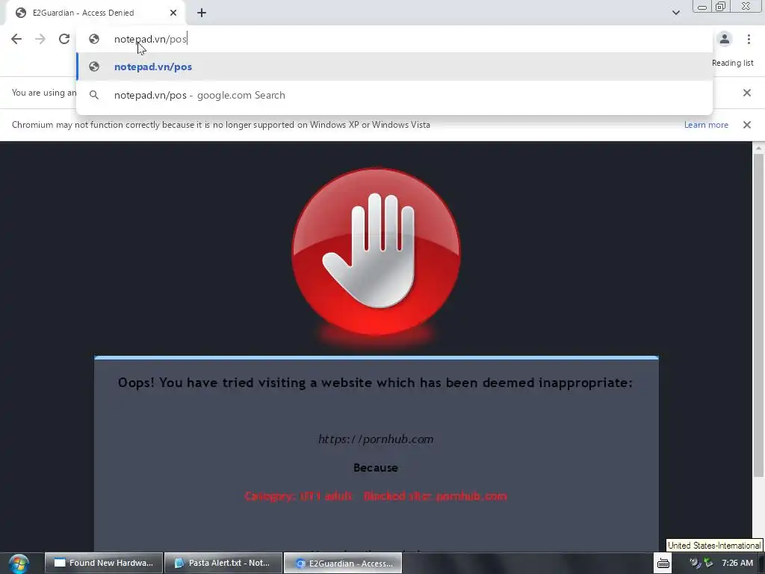Click the https://pornhub.com blocked URL text

tap(376, 439)
